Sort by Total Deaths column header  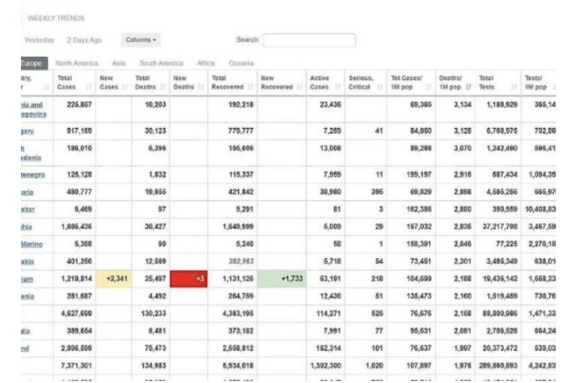click(146, 83)
